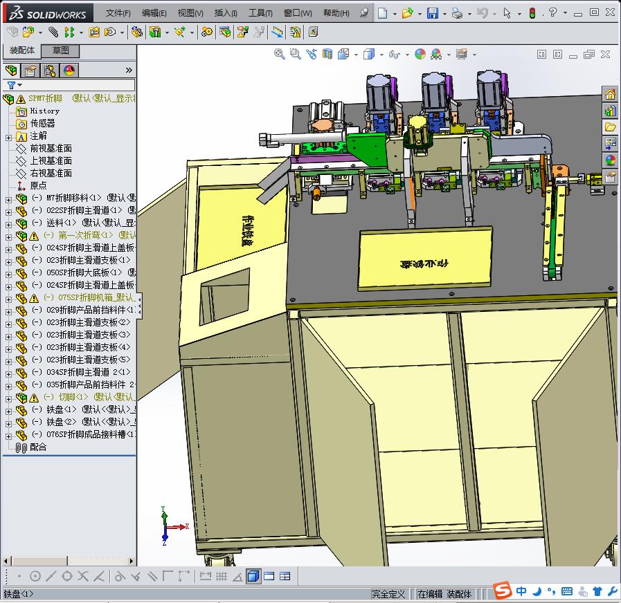The height and width of the screenshot is (603, 621).
Task: Toggle the highlighted display cube button
Action: coord(253,576)
